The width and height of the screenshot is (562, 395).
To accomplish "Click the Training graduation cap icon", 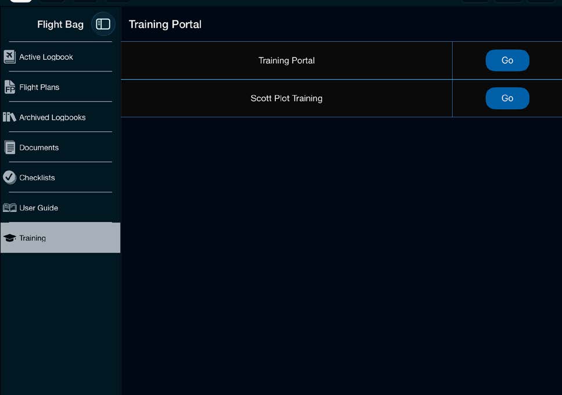I will click(x=10, y=238).
